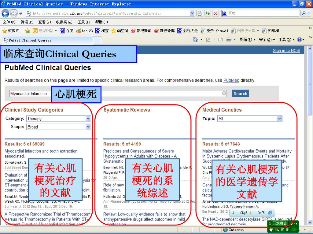Open the 工具(T) menu

(84, 22)
